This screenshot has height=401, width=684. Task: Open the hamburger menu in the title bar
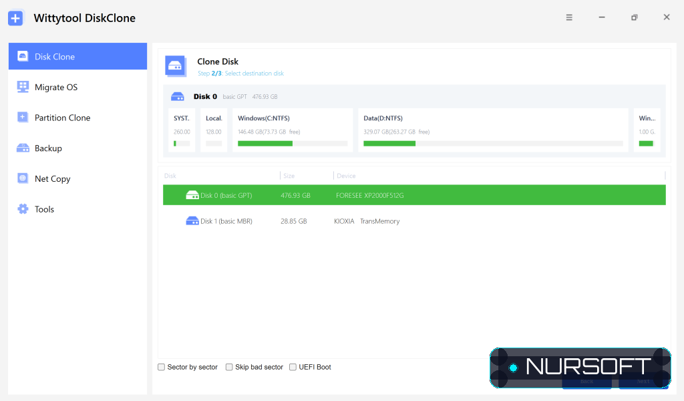point(569,17)
